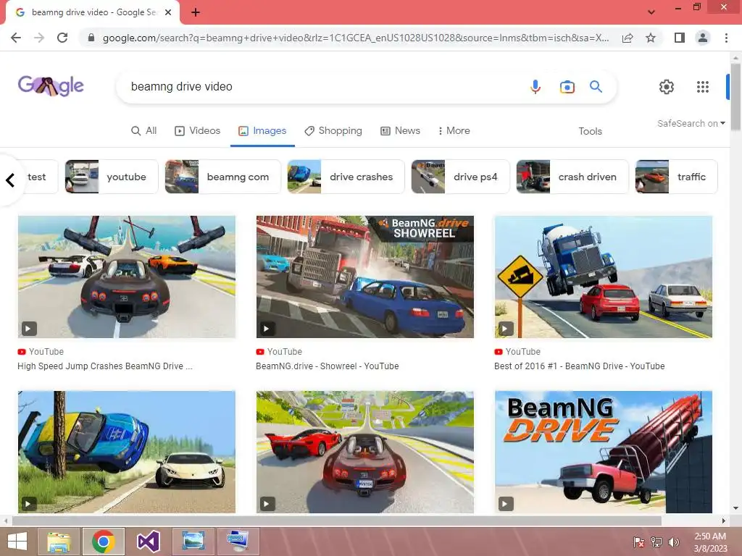Select the Images tab

click(262, 130)
